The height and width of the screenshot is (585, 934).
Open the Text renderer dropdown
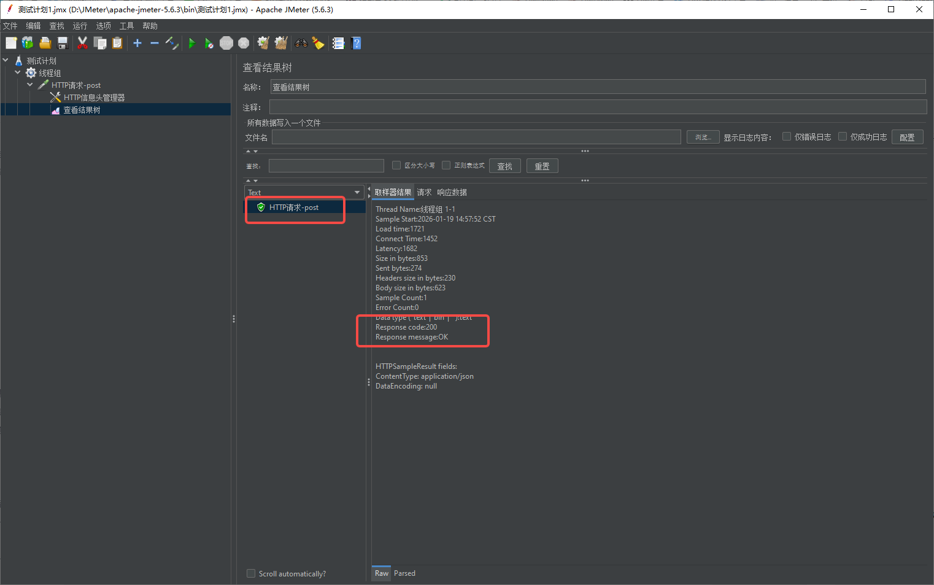pyautogui.click(x=304, y=192)
